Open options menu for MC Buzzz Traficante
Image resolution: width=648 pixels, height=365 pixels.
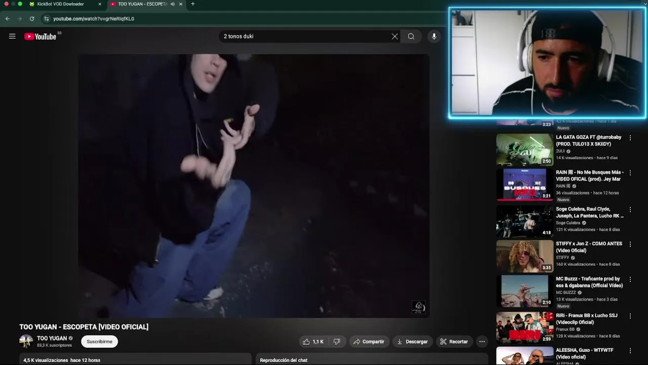tap(630, 279)
